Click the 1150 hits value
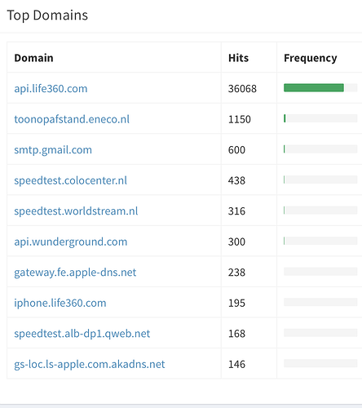The image size is (362, 408). (x=240, y=119)
